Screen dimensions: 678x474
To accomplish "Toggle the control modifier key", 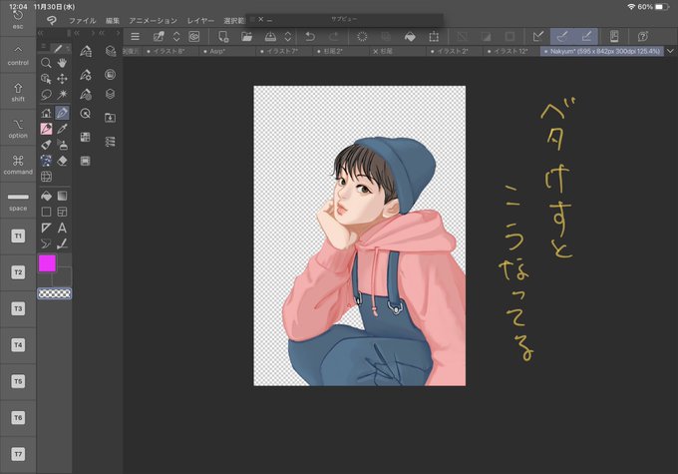I will pyautogui.click(x=18, y=55).
